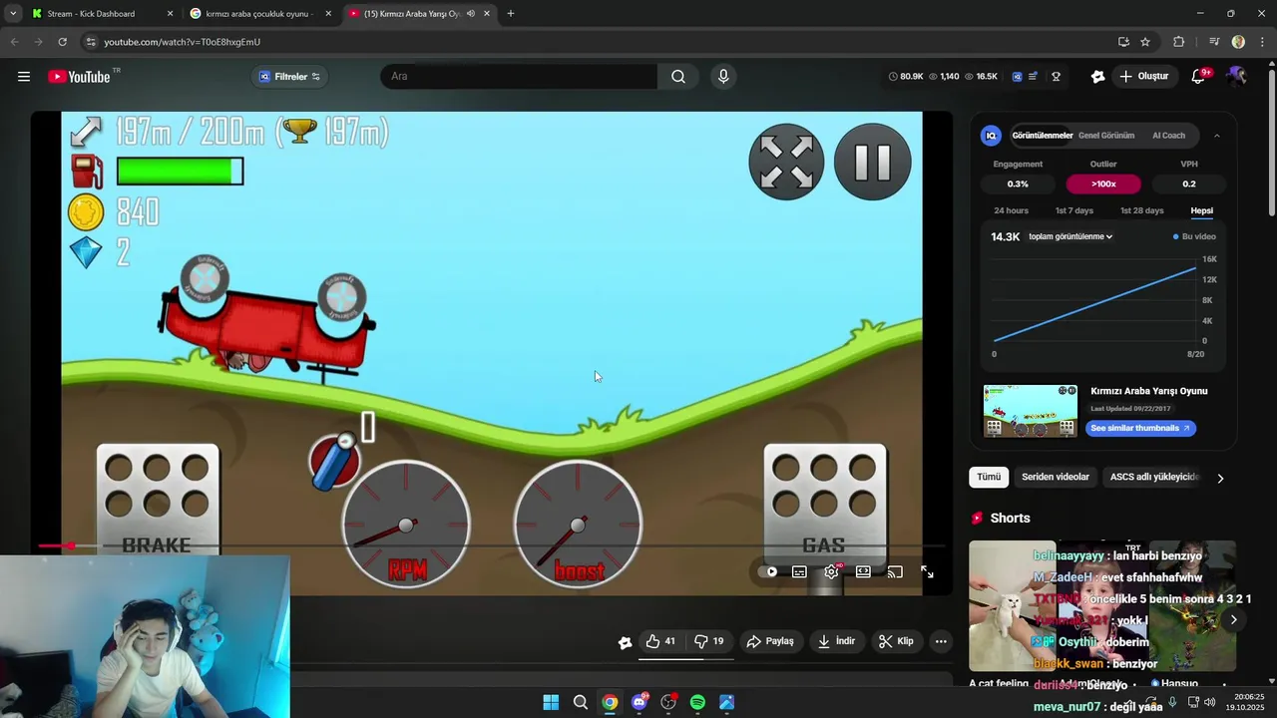Open the notifications bell
This screenshot has width=1277, height=718.
(1199, 77)
